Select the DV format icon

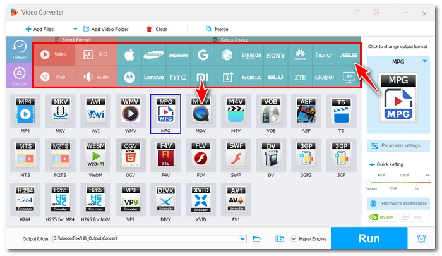pos(271,155)
